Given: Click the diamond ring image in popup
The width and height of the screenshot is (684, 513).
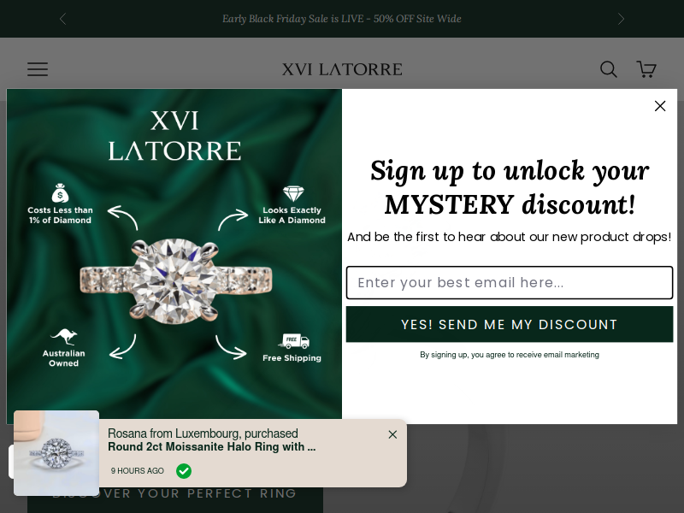Looking at the screenshot, I should (x=175, y=281).
